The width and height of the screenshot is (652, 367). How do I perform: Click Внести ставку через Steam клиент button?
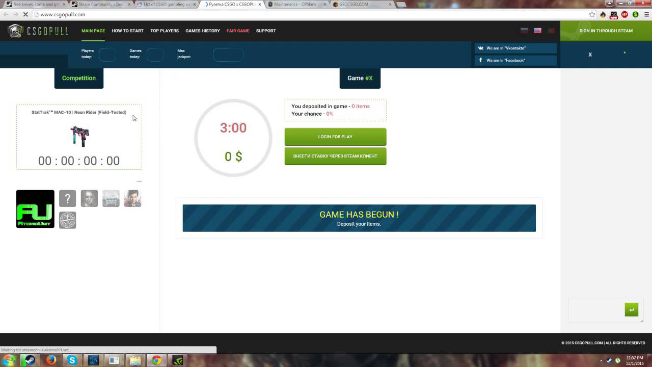[335, 156]
